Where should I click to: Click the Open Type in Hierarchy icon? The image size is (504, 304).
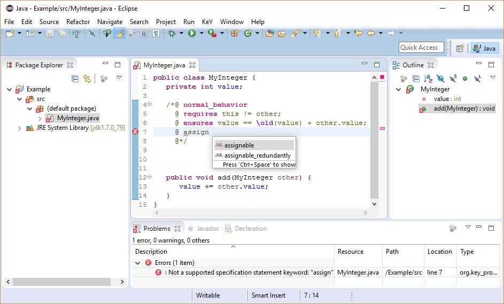pyautogui.click(x=107, y=33)
